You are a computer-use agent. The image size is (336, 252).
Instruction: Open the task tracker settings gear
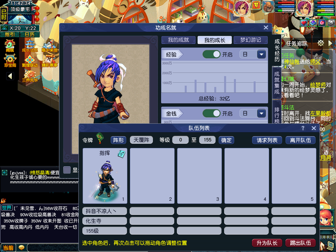click(x=320, y=43)
